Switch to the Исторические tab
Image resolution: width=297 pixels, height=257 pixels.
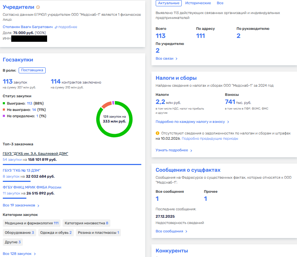click(x=198, y=3)
